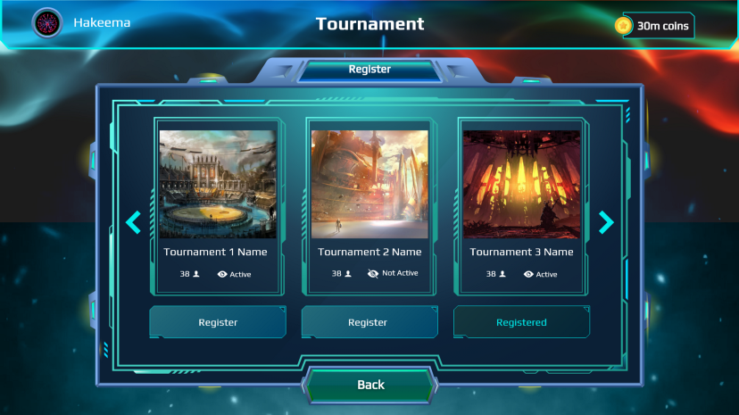Screen dimensions: 739x415
Task: Click the 30m coins balance display
Action: [x=654, y=26]
